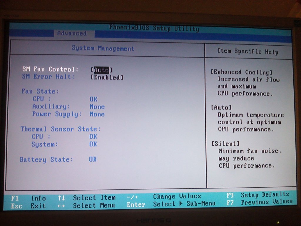Click the Battery State OK value
Viewport: 301px width, 226px height.
93,159
